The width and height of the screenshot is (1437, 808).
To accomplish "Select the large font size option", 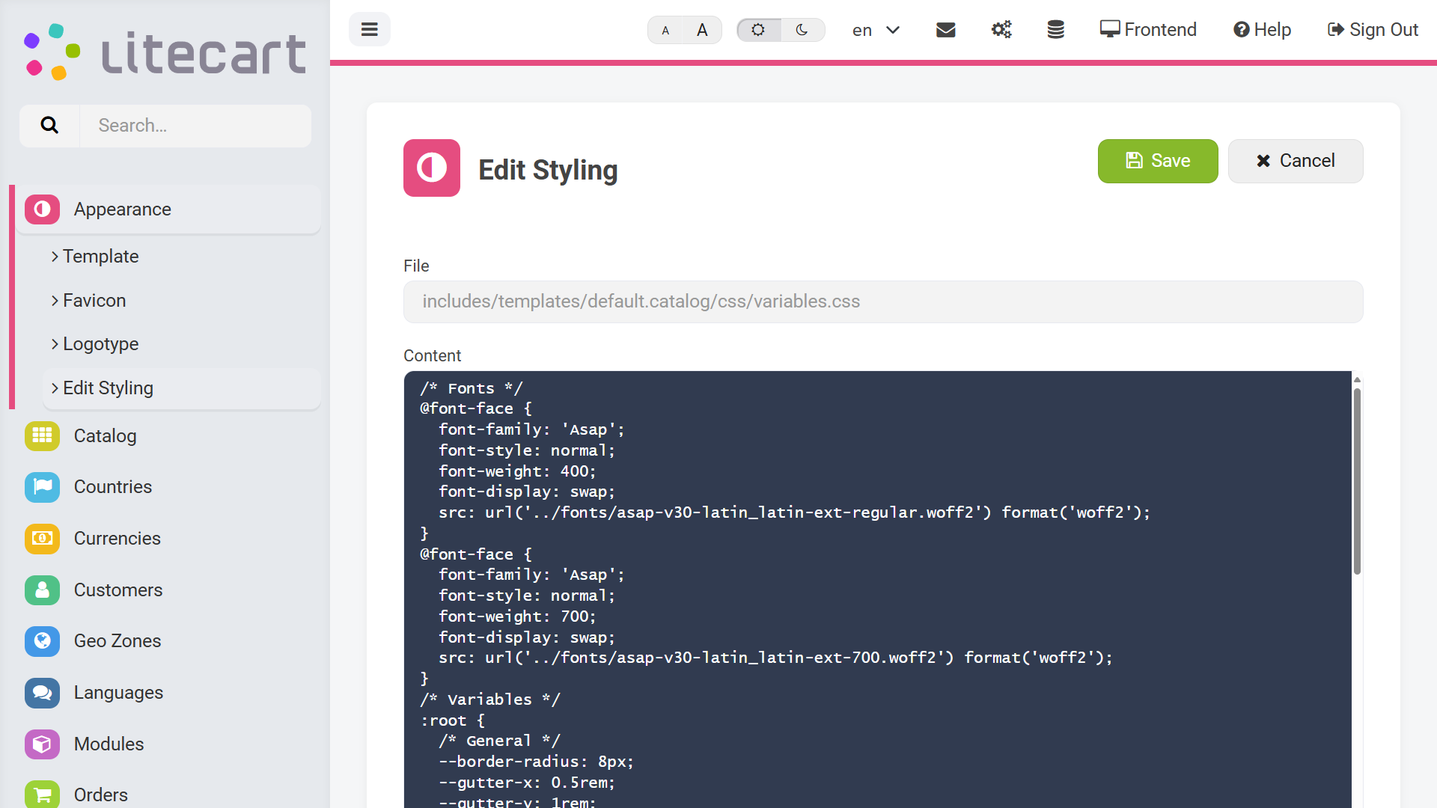I will pos(702,30).
